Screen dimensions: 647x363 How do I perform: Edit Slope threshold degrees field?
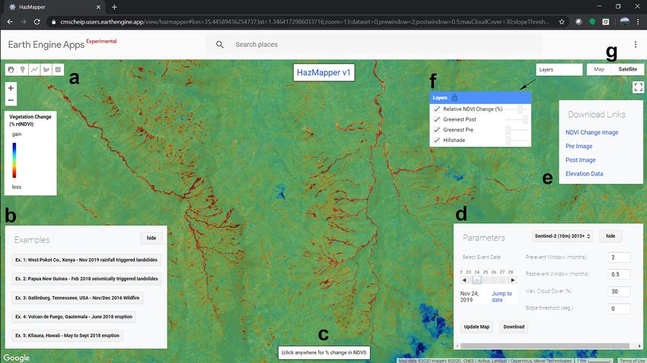coord(619,308)
